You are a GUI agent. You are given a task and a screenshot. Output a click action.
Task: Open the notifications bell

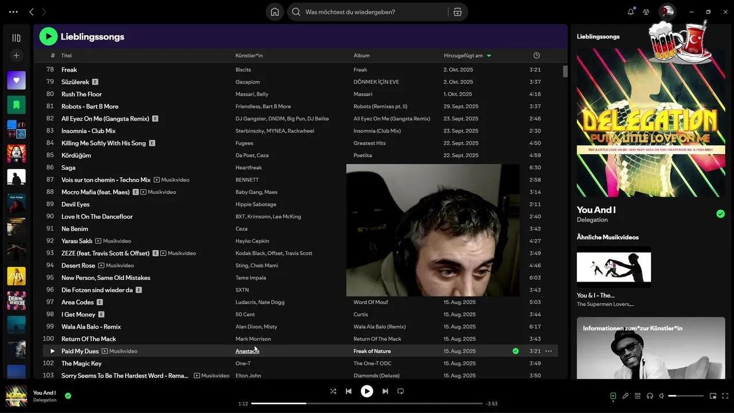631,11
